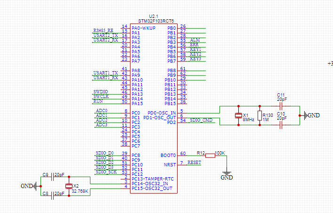The height and width of the screenshot is (213, 333).
Task: Click the PD0-OSC_IN pin name
Action: (x=162, y=113)
